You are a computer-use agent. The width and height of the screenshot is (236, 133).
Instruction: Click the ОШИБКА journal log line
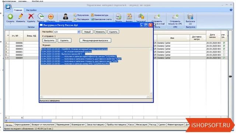click(x=74, y=49)
